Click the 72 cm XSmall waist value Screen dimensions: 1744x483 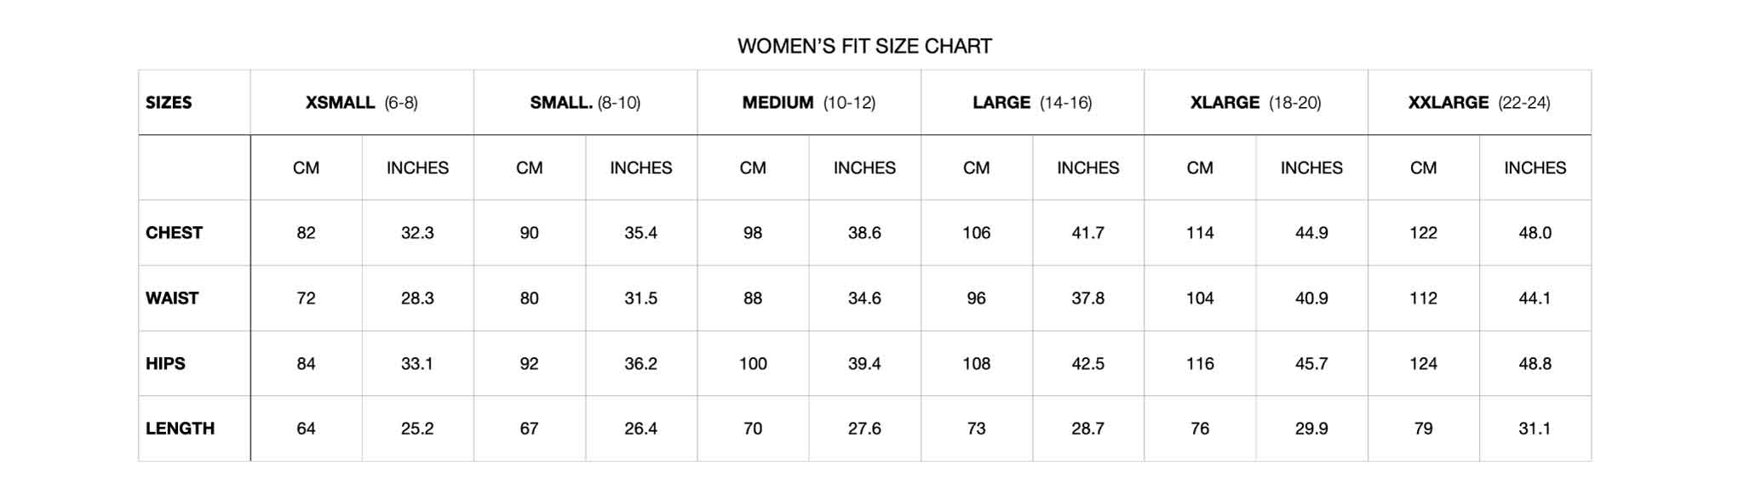(306, 298)
